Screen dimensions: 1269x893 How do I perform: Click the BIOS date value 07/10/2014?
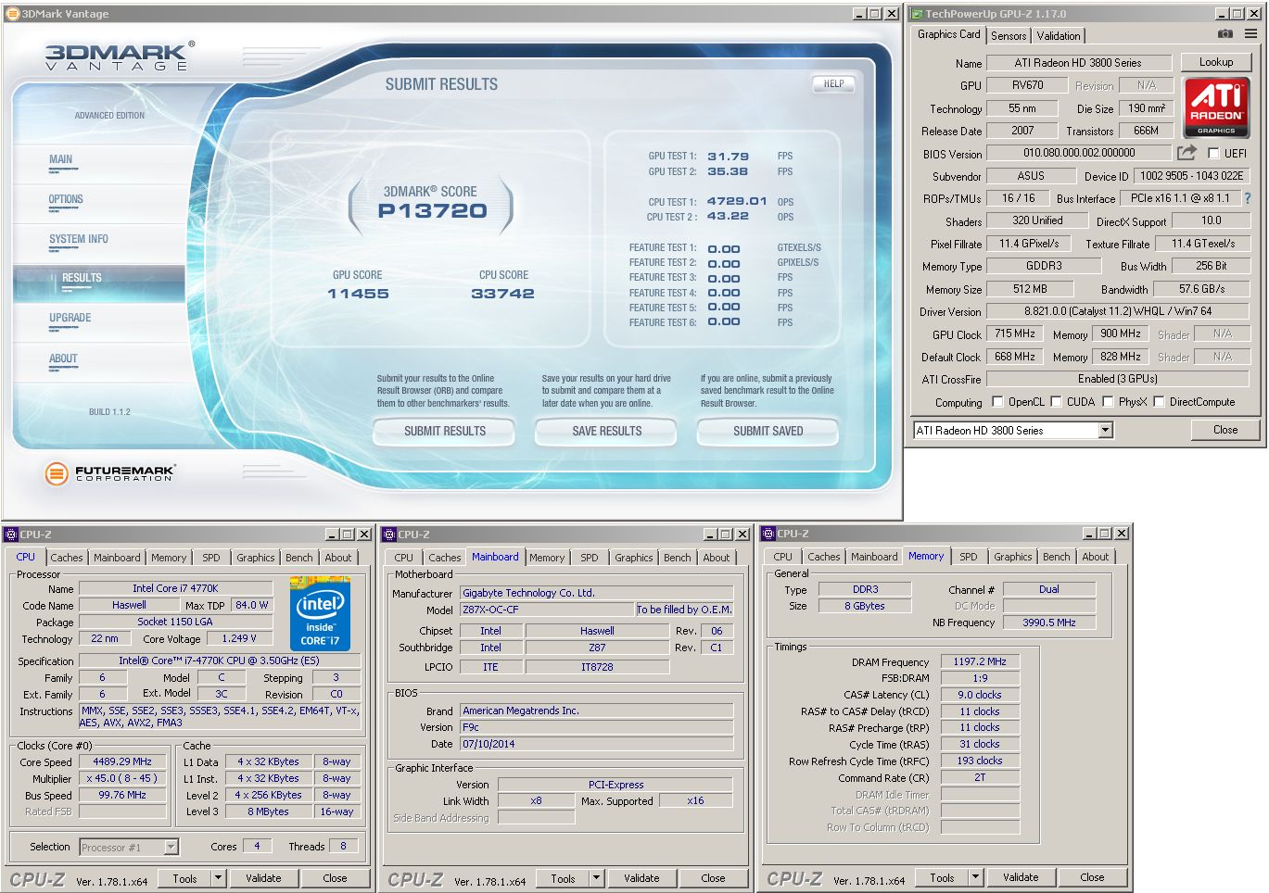pos(596,744)
